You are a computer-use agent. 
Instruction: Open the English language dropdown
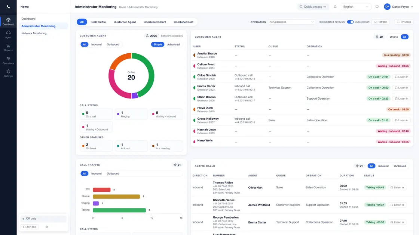tap(356, 7)
